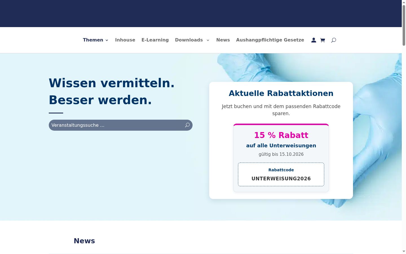Click the UNTERWEISUNG2026 discount code

[281, 179]
